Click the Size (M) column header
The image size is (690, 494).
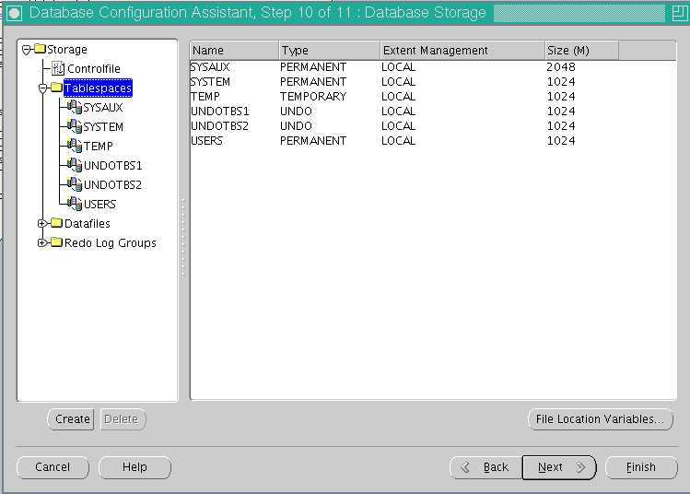point(581,50)
